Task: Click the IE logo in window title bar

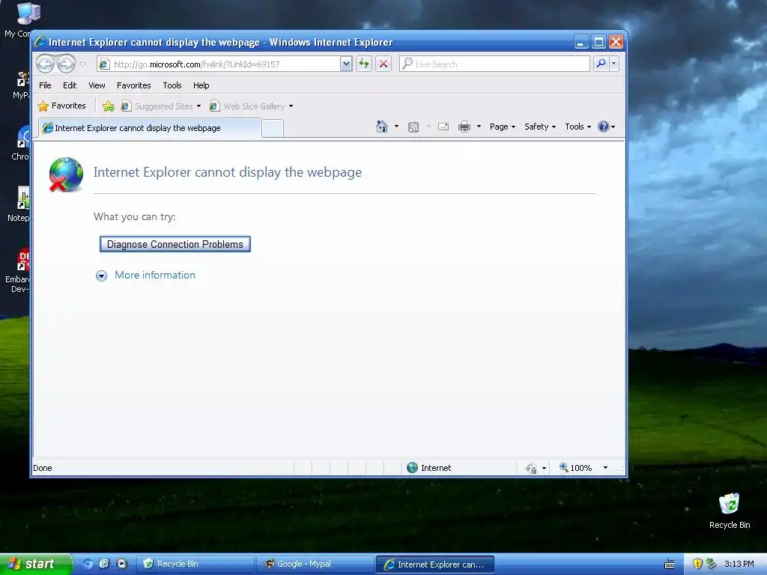Action: [40, 42]
